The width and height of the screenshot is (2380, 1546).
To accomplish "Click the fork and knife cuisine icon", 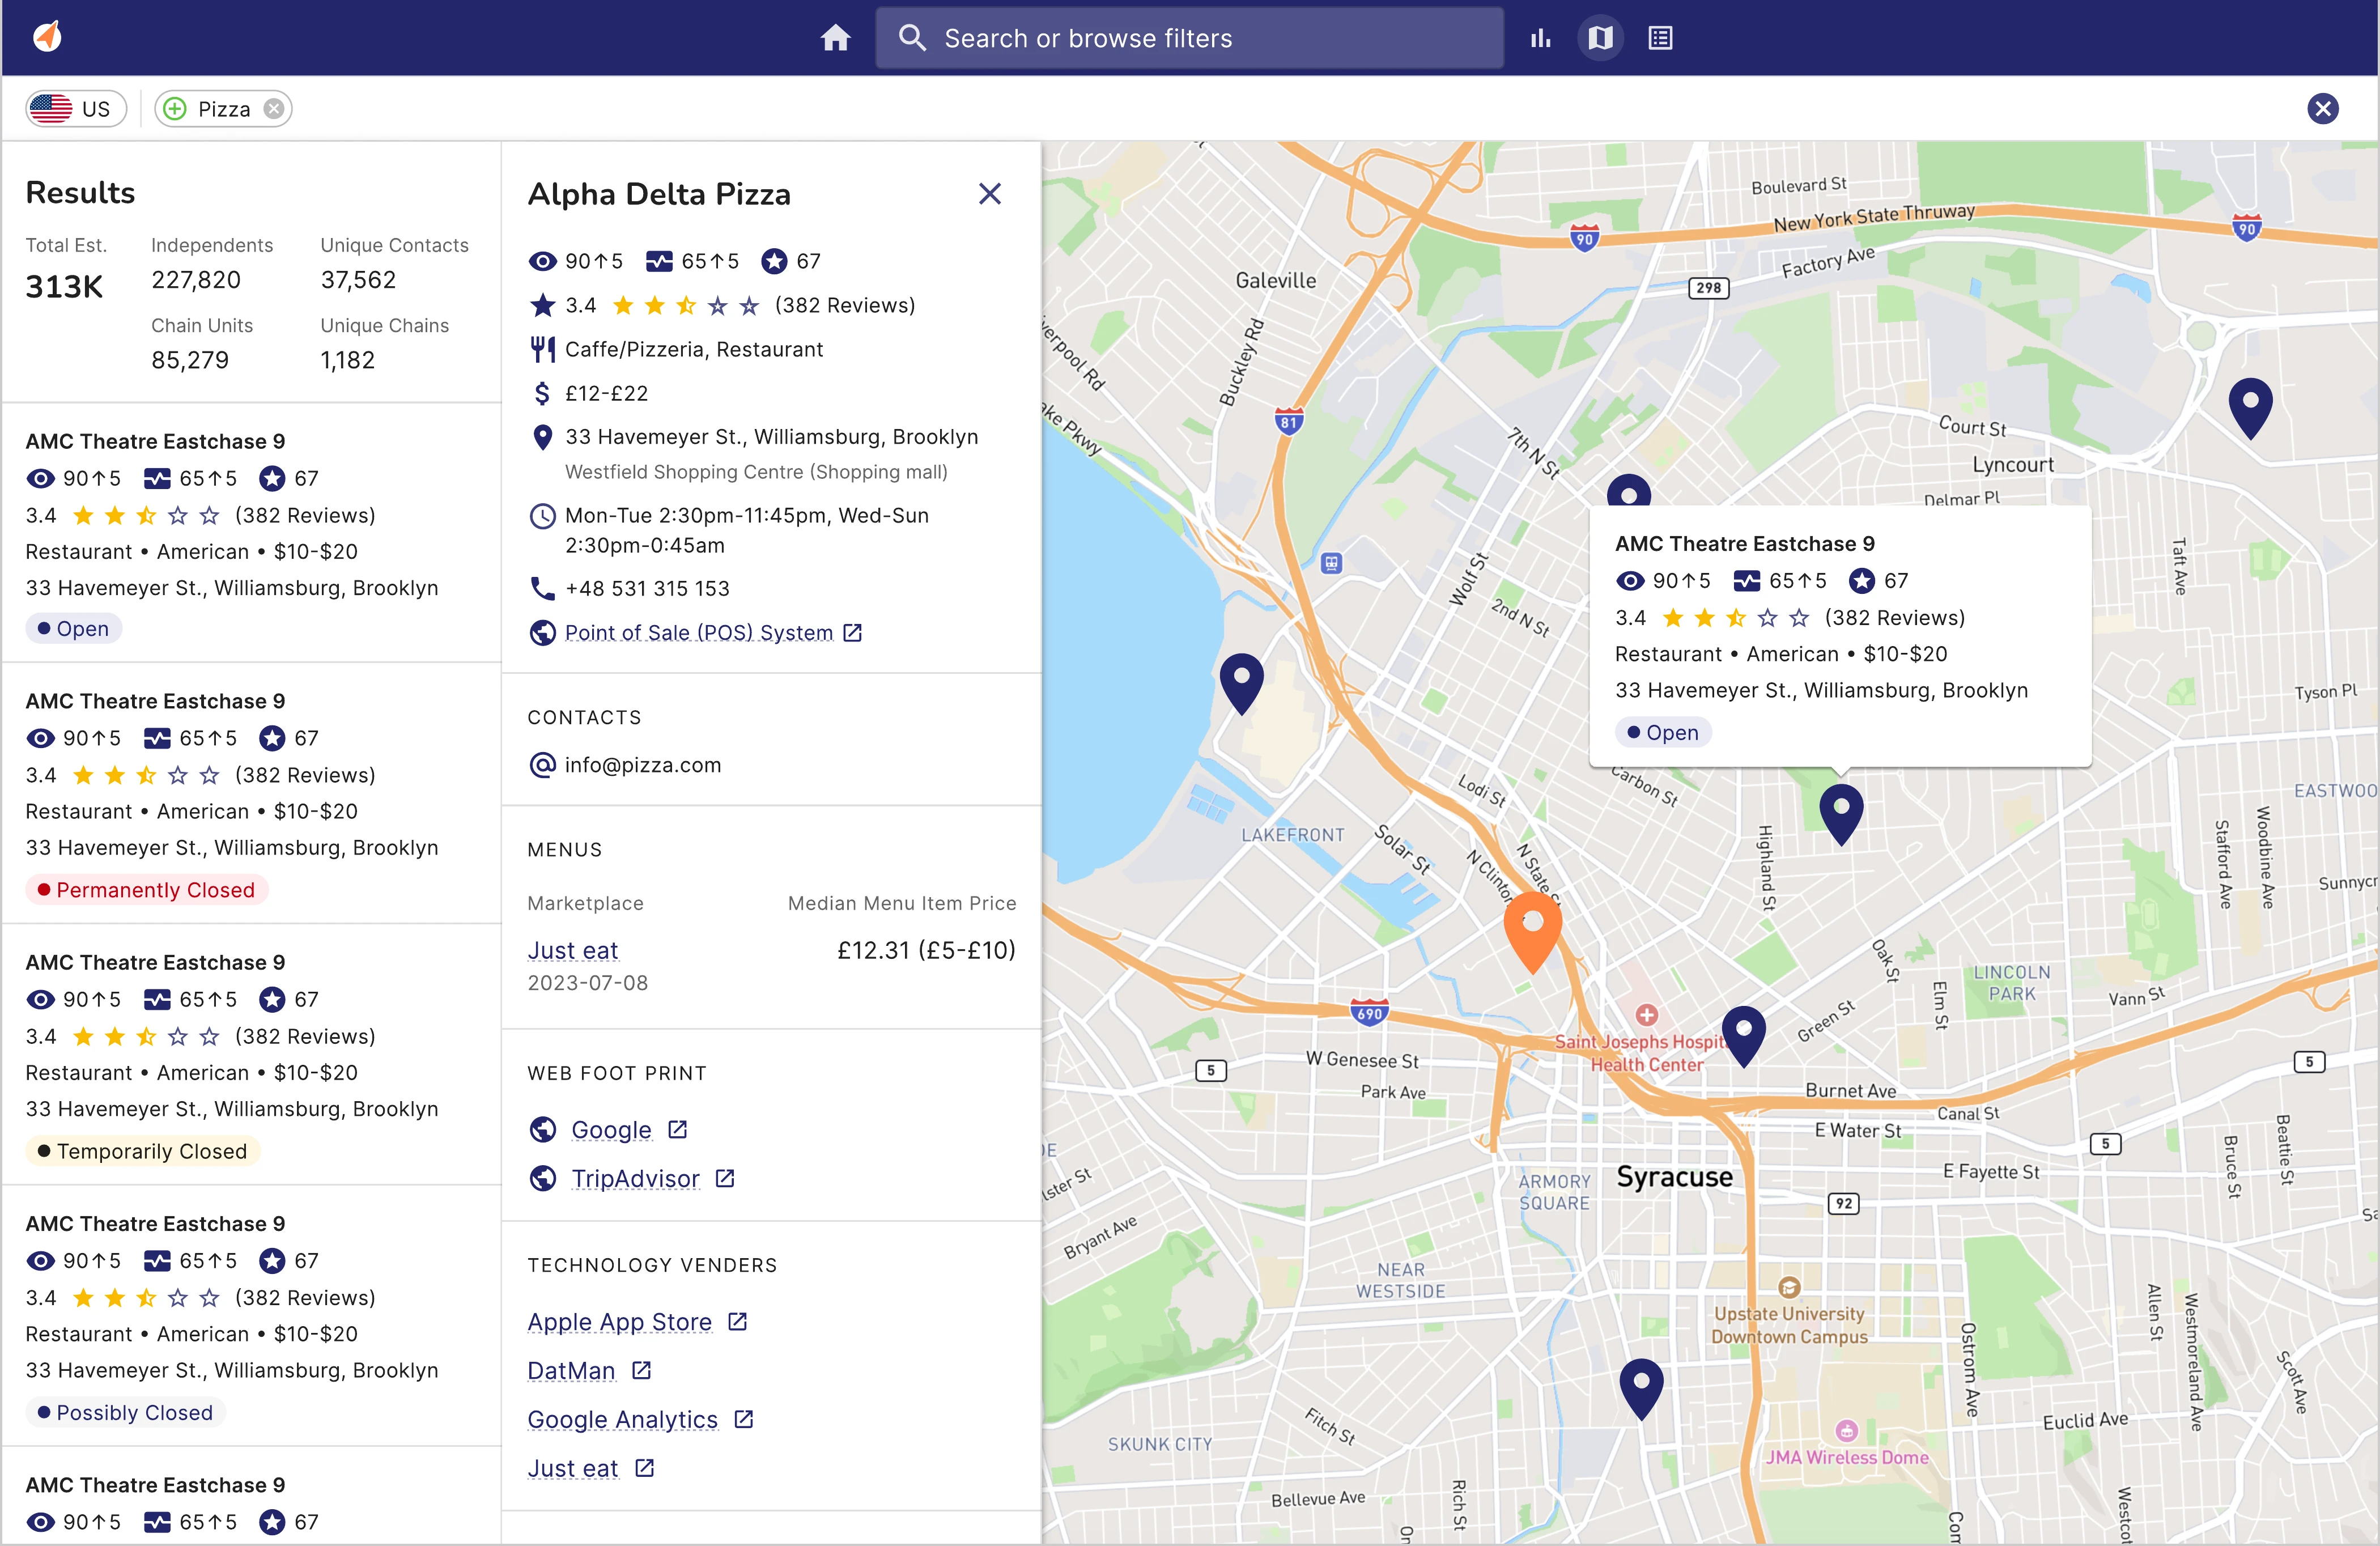I will [542, 350].
